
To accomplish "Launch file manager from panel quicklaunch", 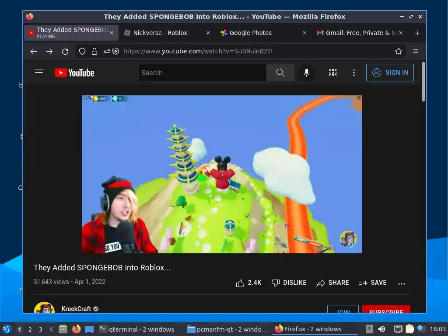I will click(x=63, y=329).
